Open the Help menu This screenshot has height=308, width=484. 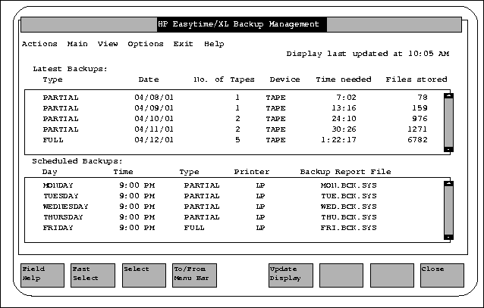[214, 44]
